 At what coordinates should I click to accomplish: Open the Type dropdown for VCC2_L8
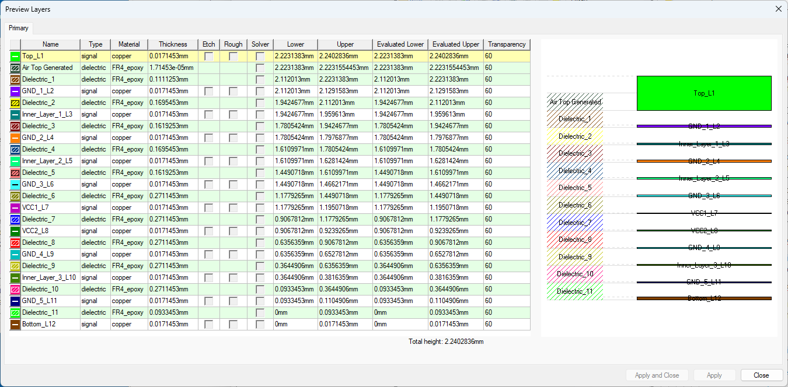click(x=95, y=231)
